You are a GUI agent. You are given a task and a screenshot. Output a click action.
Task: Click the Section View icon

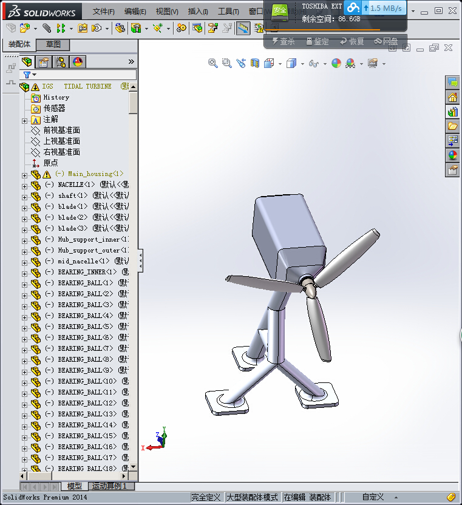pos(255,63)
